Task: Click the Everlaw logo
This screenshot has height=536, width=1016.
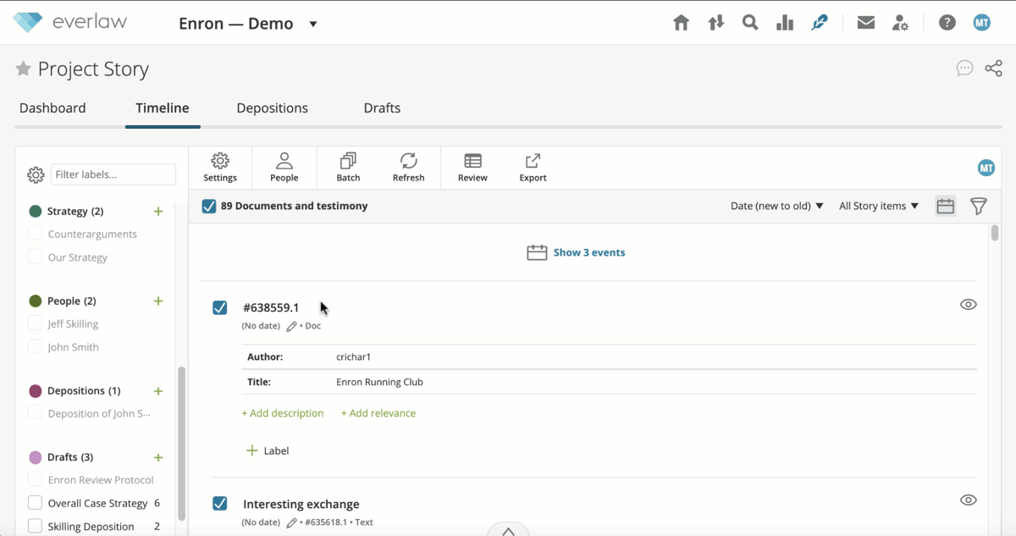Action: coord(69,22)
